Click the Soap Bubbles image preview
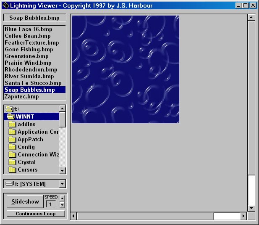This screenshot has width=259, height=225. click(125, 69)
